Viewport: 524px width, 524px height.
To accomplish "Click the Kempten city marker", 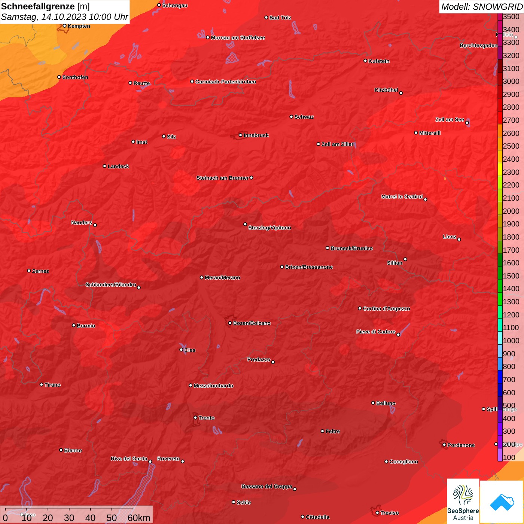I will coord(64,26).
